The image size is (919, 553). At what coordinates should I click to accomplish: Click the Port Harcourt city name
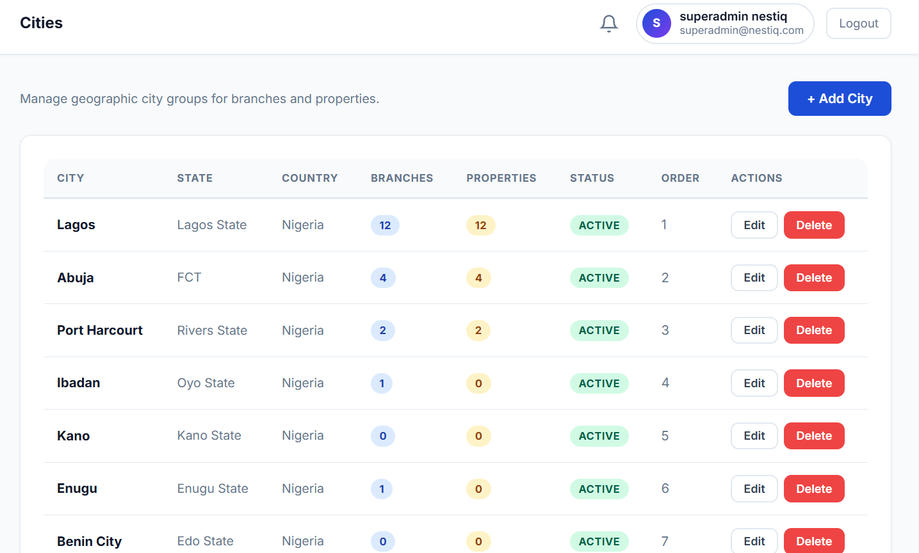[100, 330]
